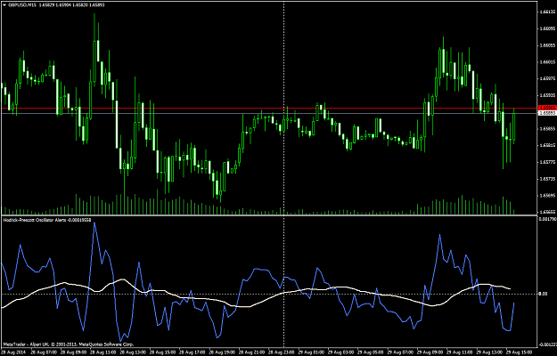Screen dimensions: 557x356
Task: Click the 28 Aug 15:00 time label
Action: pos(161,353)
